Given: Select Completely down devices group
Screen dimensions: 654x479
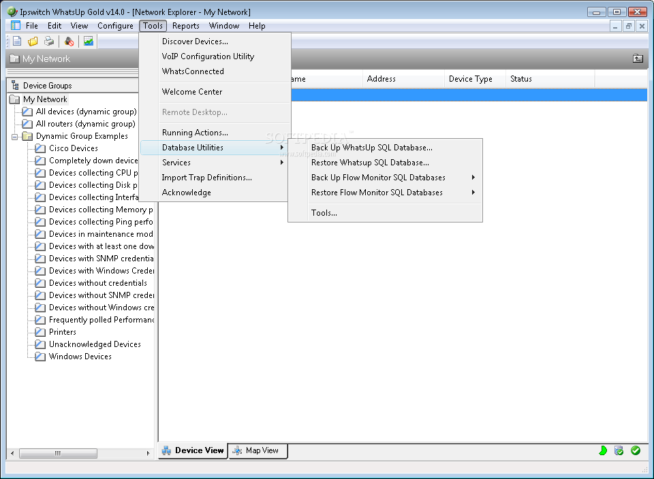Looking at the screenshot, I should (x=93, y=161).
